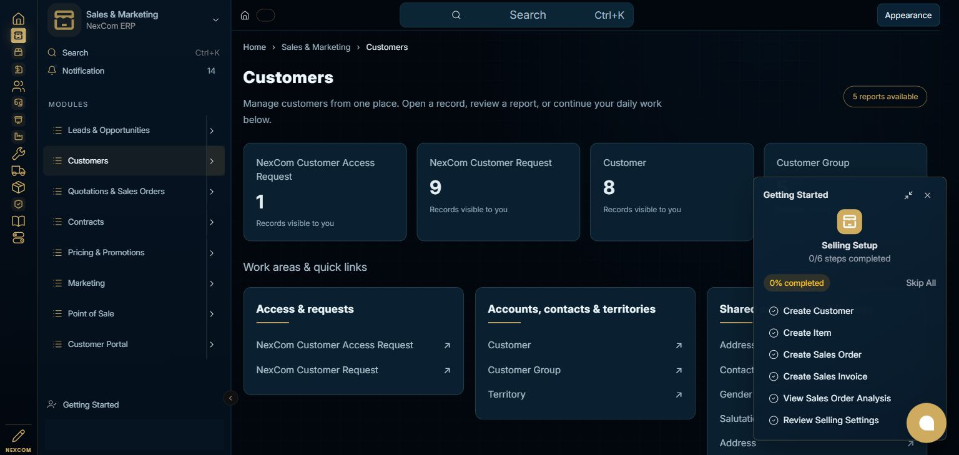Minimize the Getting Started panel with the arrows icon

pyautogui.click(x=908, y=195)
